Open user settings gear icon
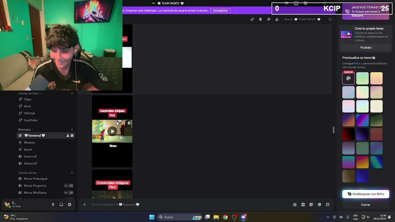The image size is (395, 222). coord(69,204)
